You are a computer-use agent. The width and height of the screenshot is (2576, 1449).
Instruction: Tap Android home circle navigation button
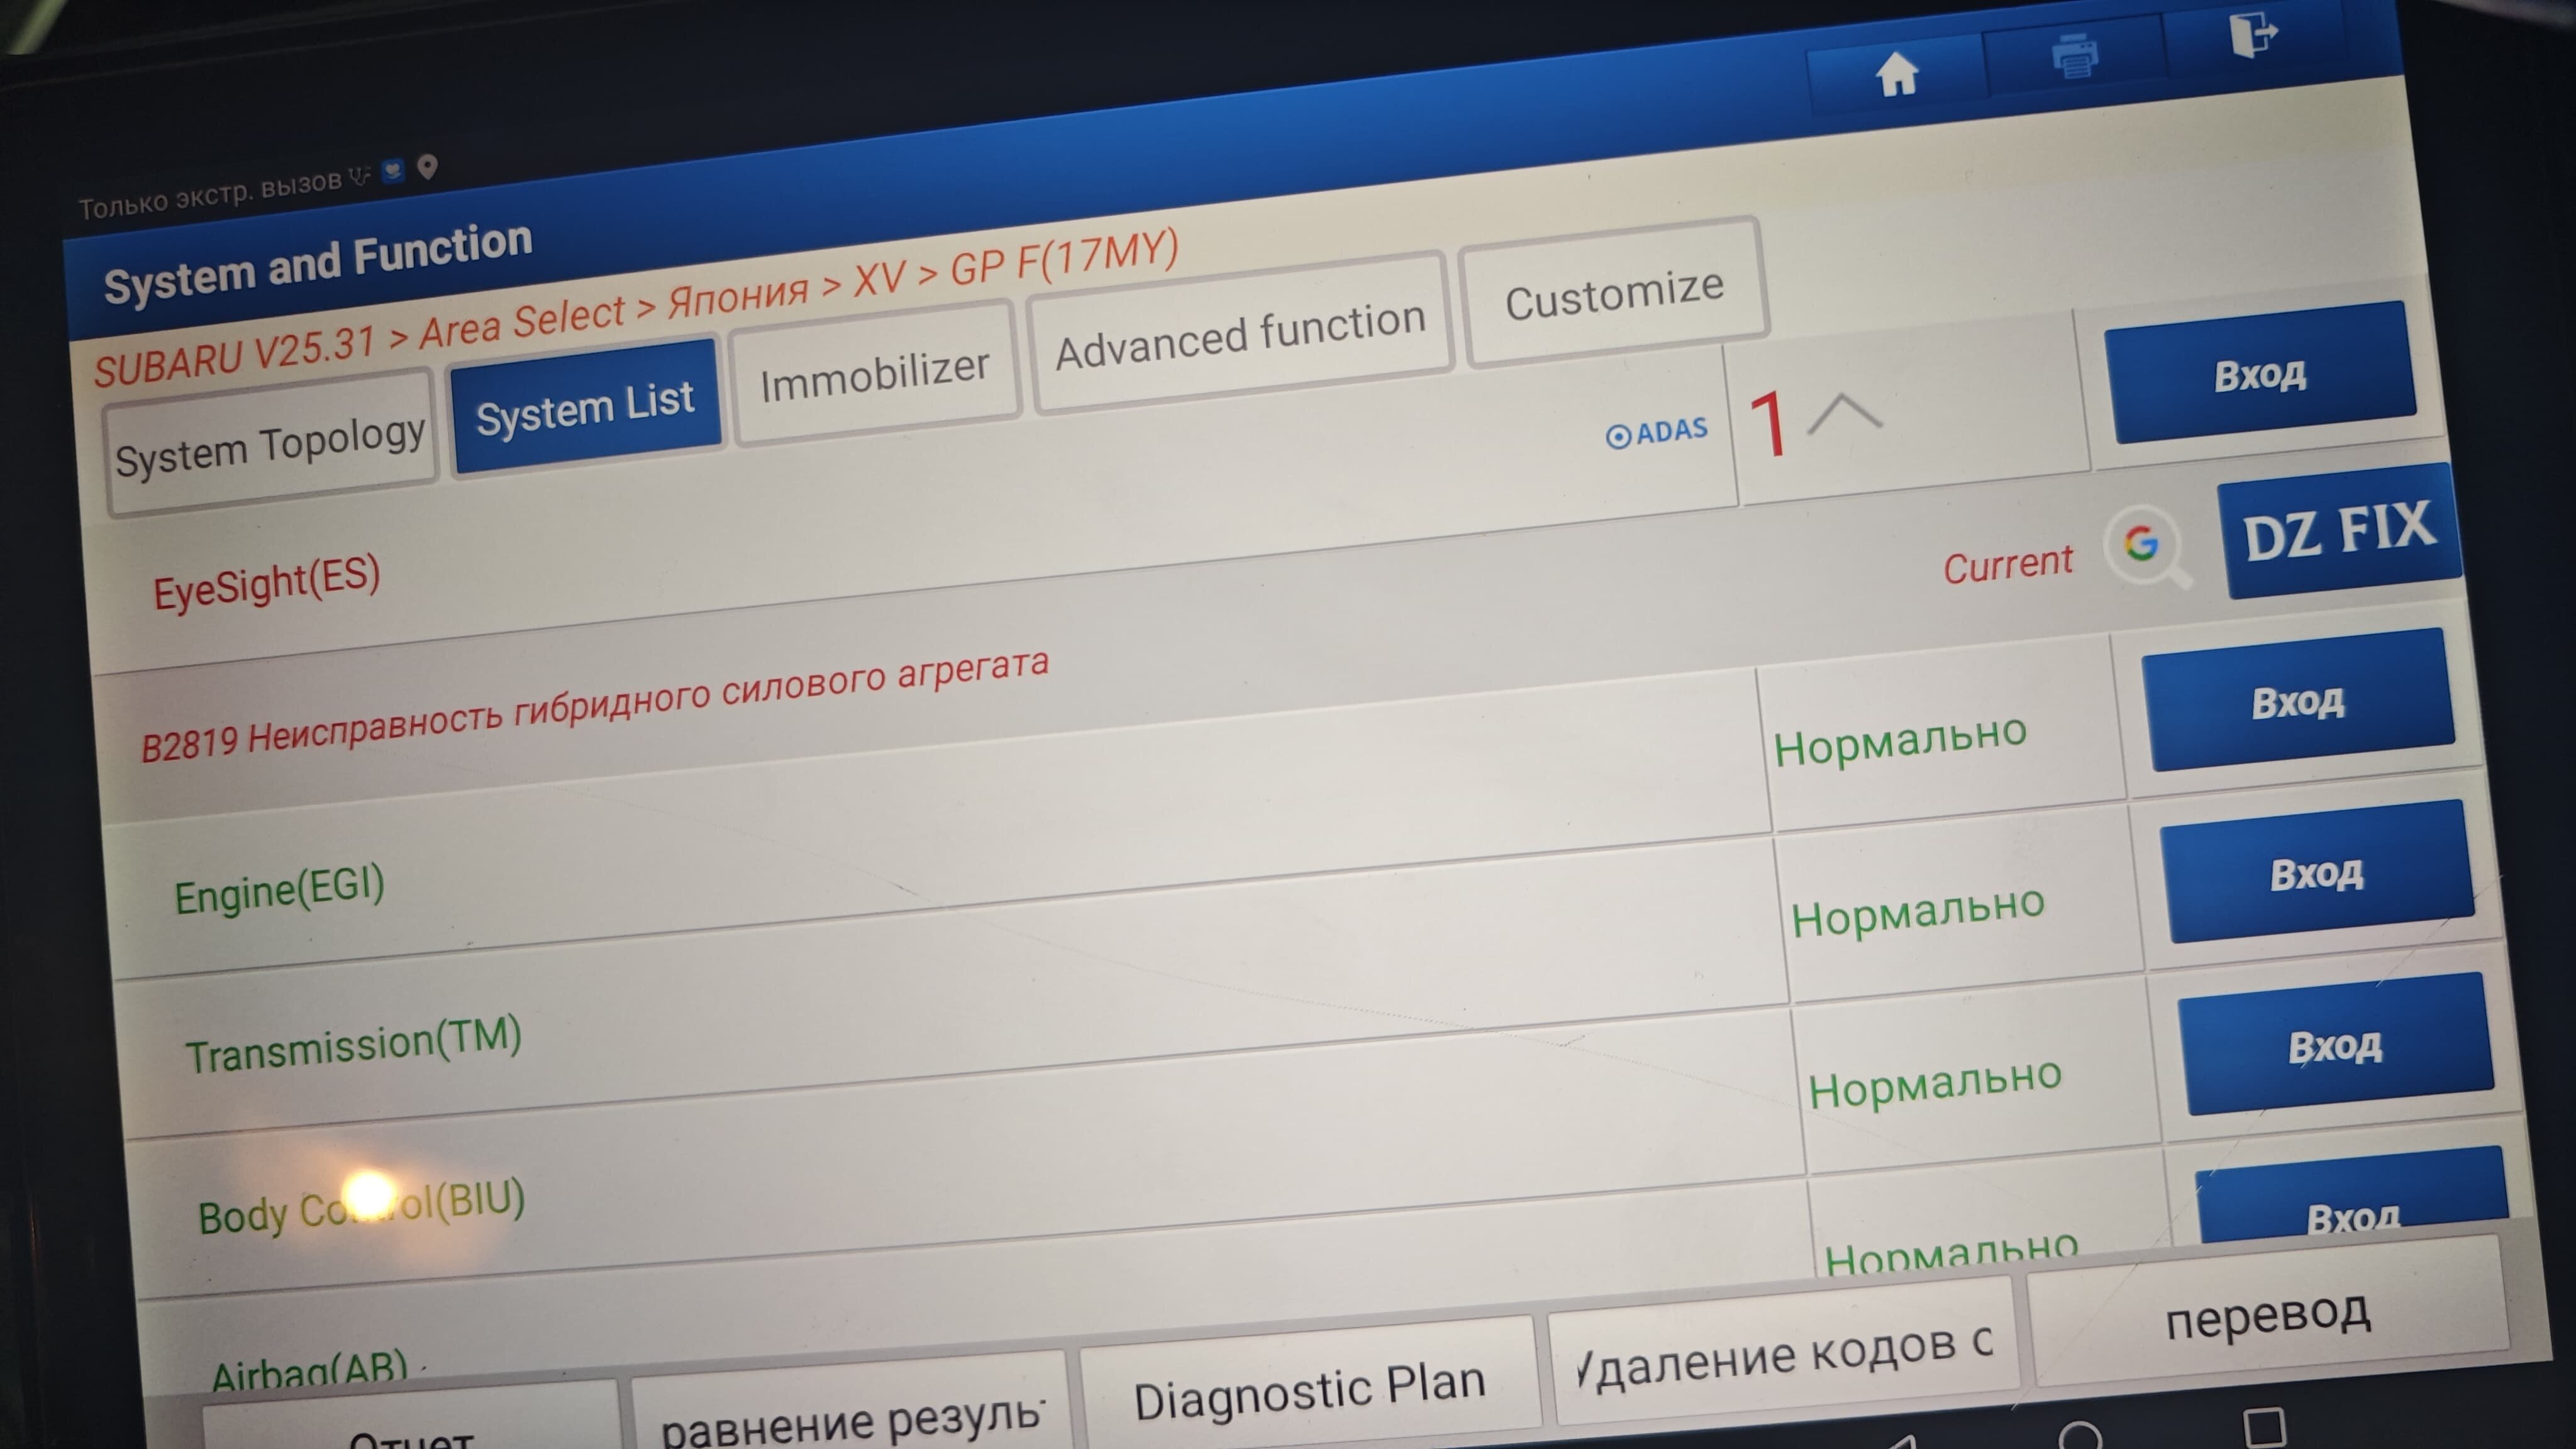coord(2079,1437)
